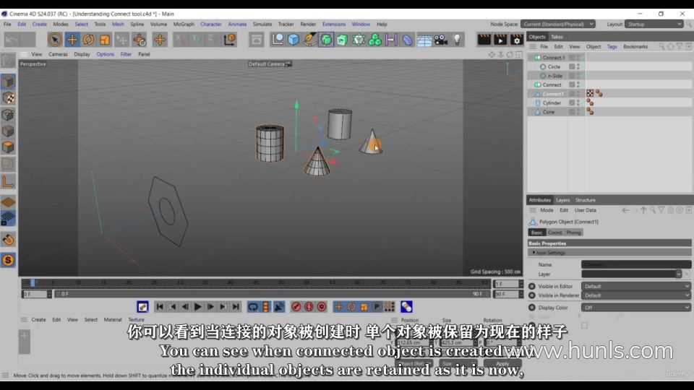
Task: Open the Material manager Create menu
Action: [x=38, y=320]
